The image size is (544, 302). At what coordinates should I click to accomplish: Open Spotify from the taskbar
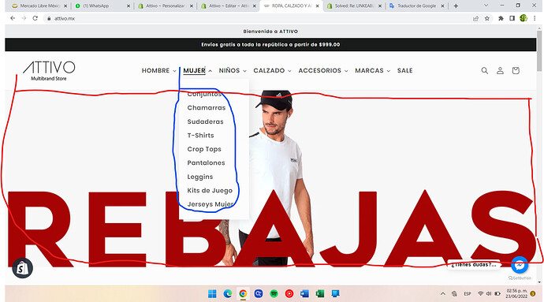274,293
